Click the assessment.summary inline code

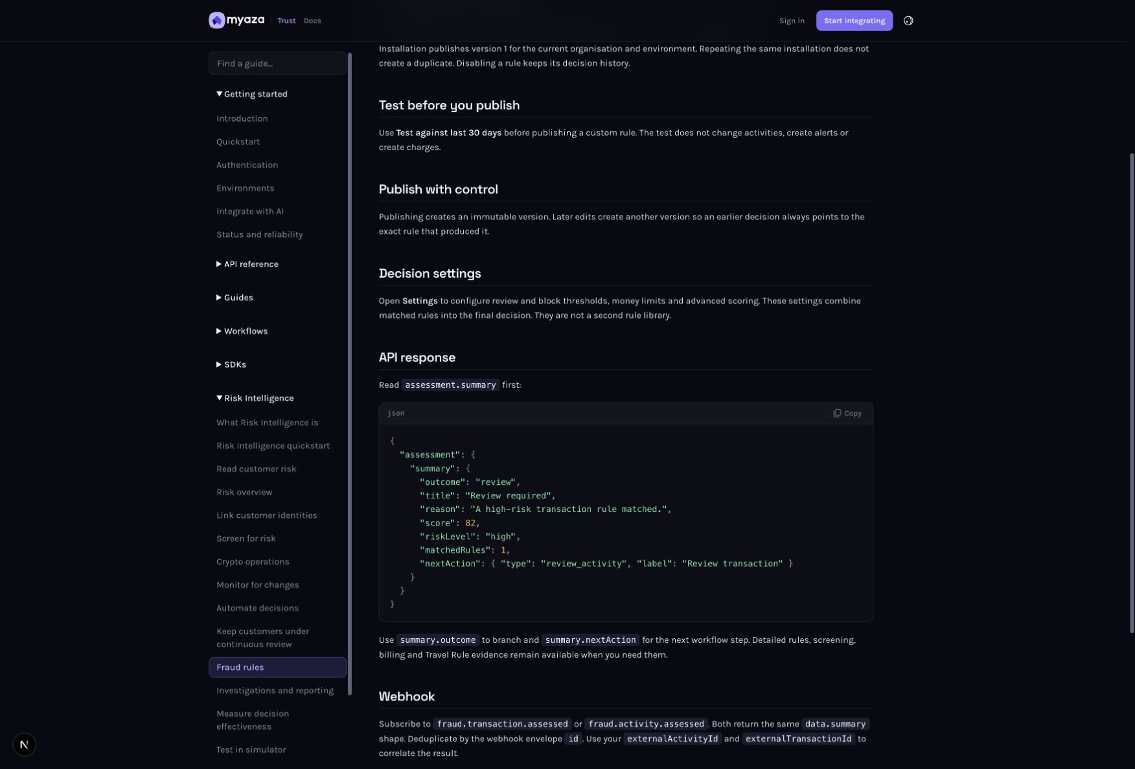[450, 385]
